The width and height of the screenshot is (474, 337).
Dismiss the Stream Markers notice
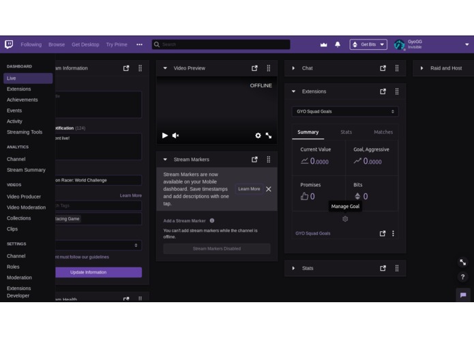(269, 189)
